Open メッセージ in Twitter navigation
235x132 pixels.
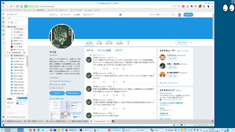coord(88,15)
